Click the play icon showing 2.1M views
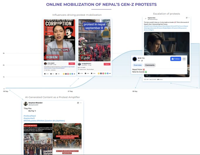This screenshot has height=155, width=200. click(82, 58)
